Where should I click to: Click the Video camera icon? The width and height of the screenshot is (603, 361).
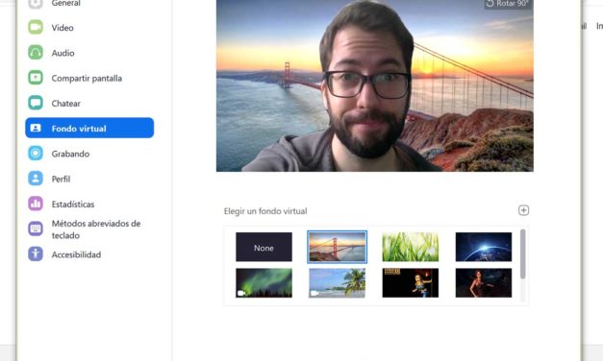click(x=36, y=27)
